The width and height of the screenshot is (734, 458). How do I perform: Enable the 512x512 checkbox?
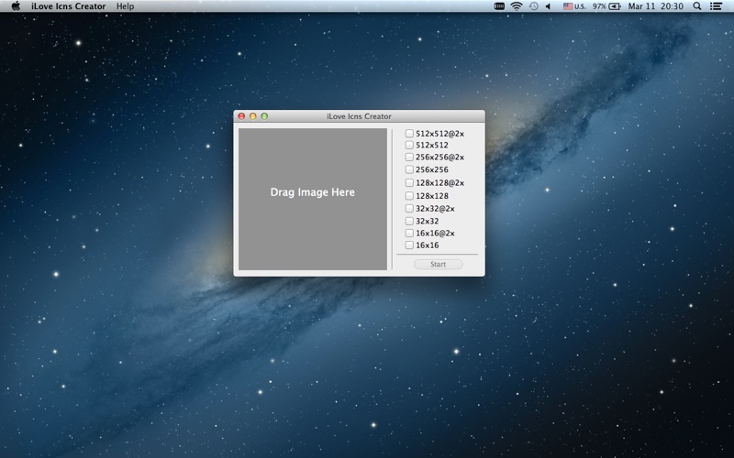pos(409,145)
